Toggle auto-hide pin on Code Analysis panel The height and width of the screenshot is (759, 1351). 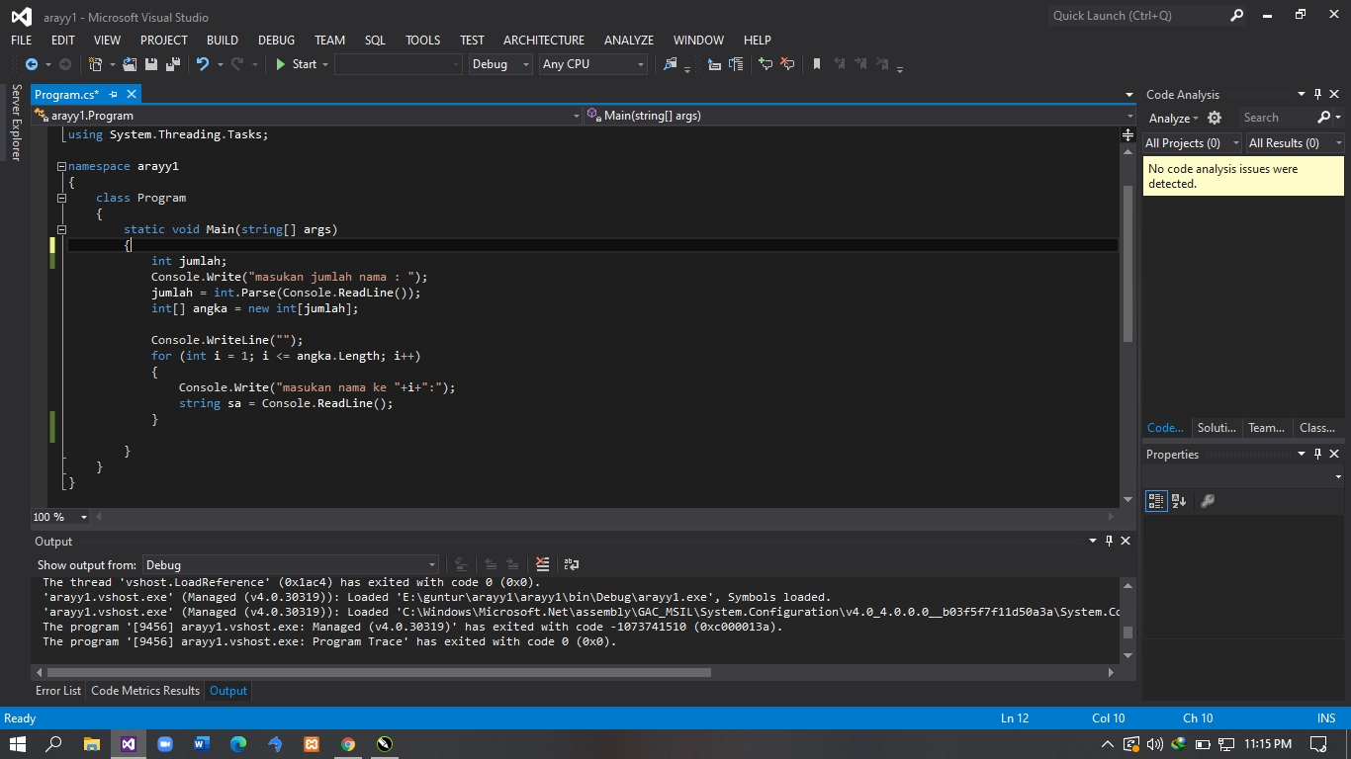tap(1318, 95)
